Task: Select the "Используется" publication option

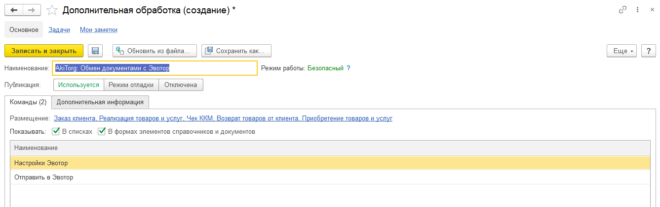Action: [79, 85]
